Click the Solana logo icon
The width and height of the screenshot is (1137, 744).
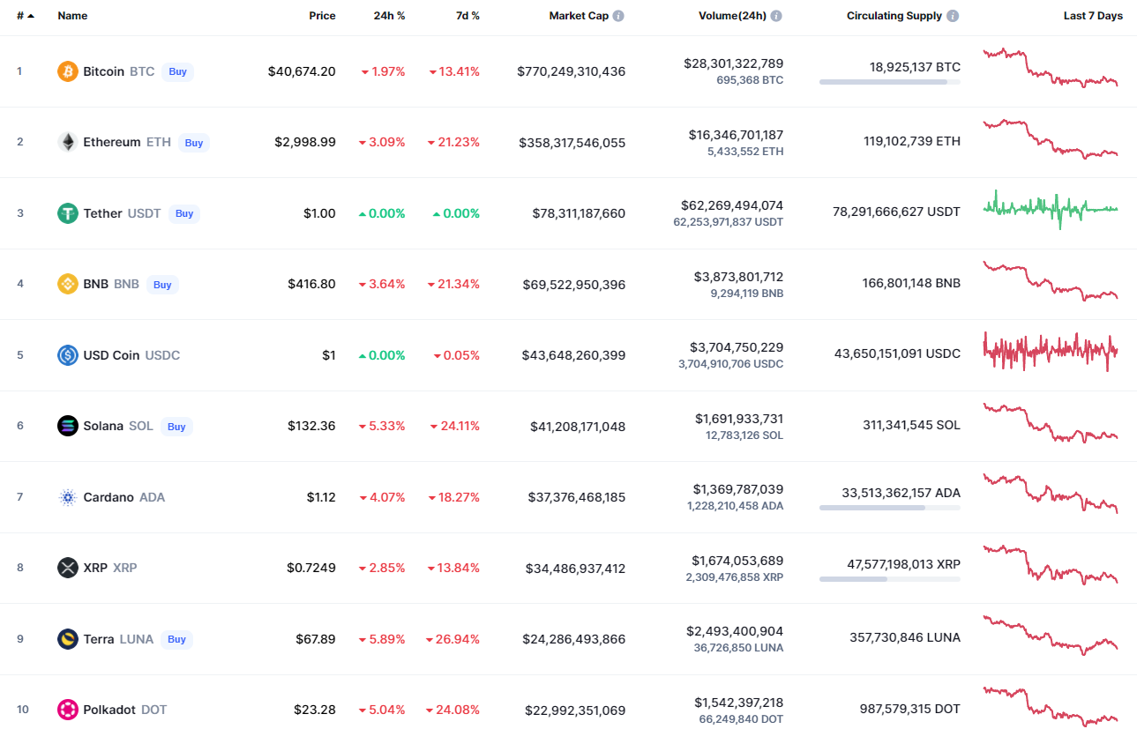(x=68, y=426)
